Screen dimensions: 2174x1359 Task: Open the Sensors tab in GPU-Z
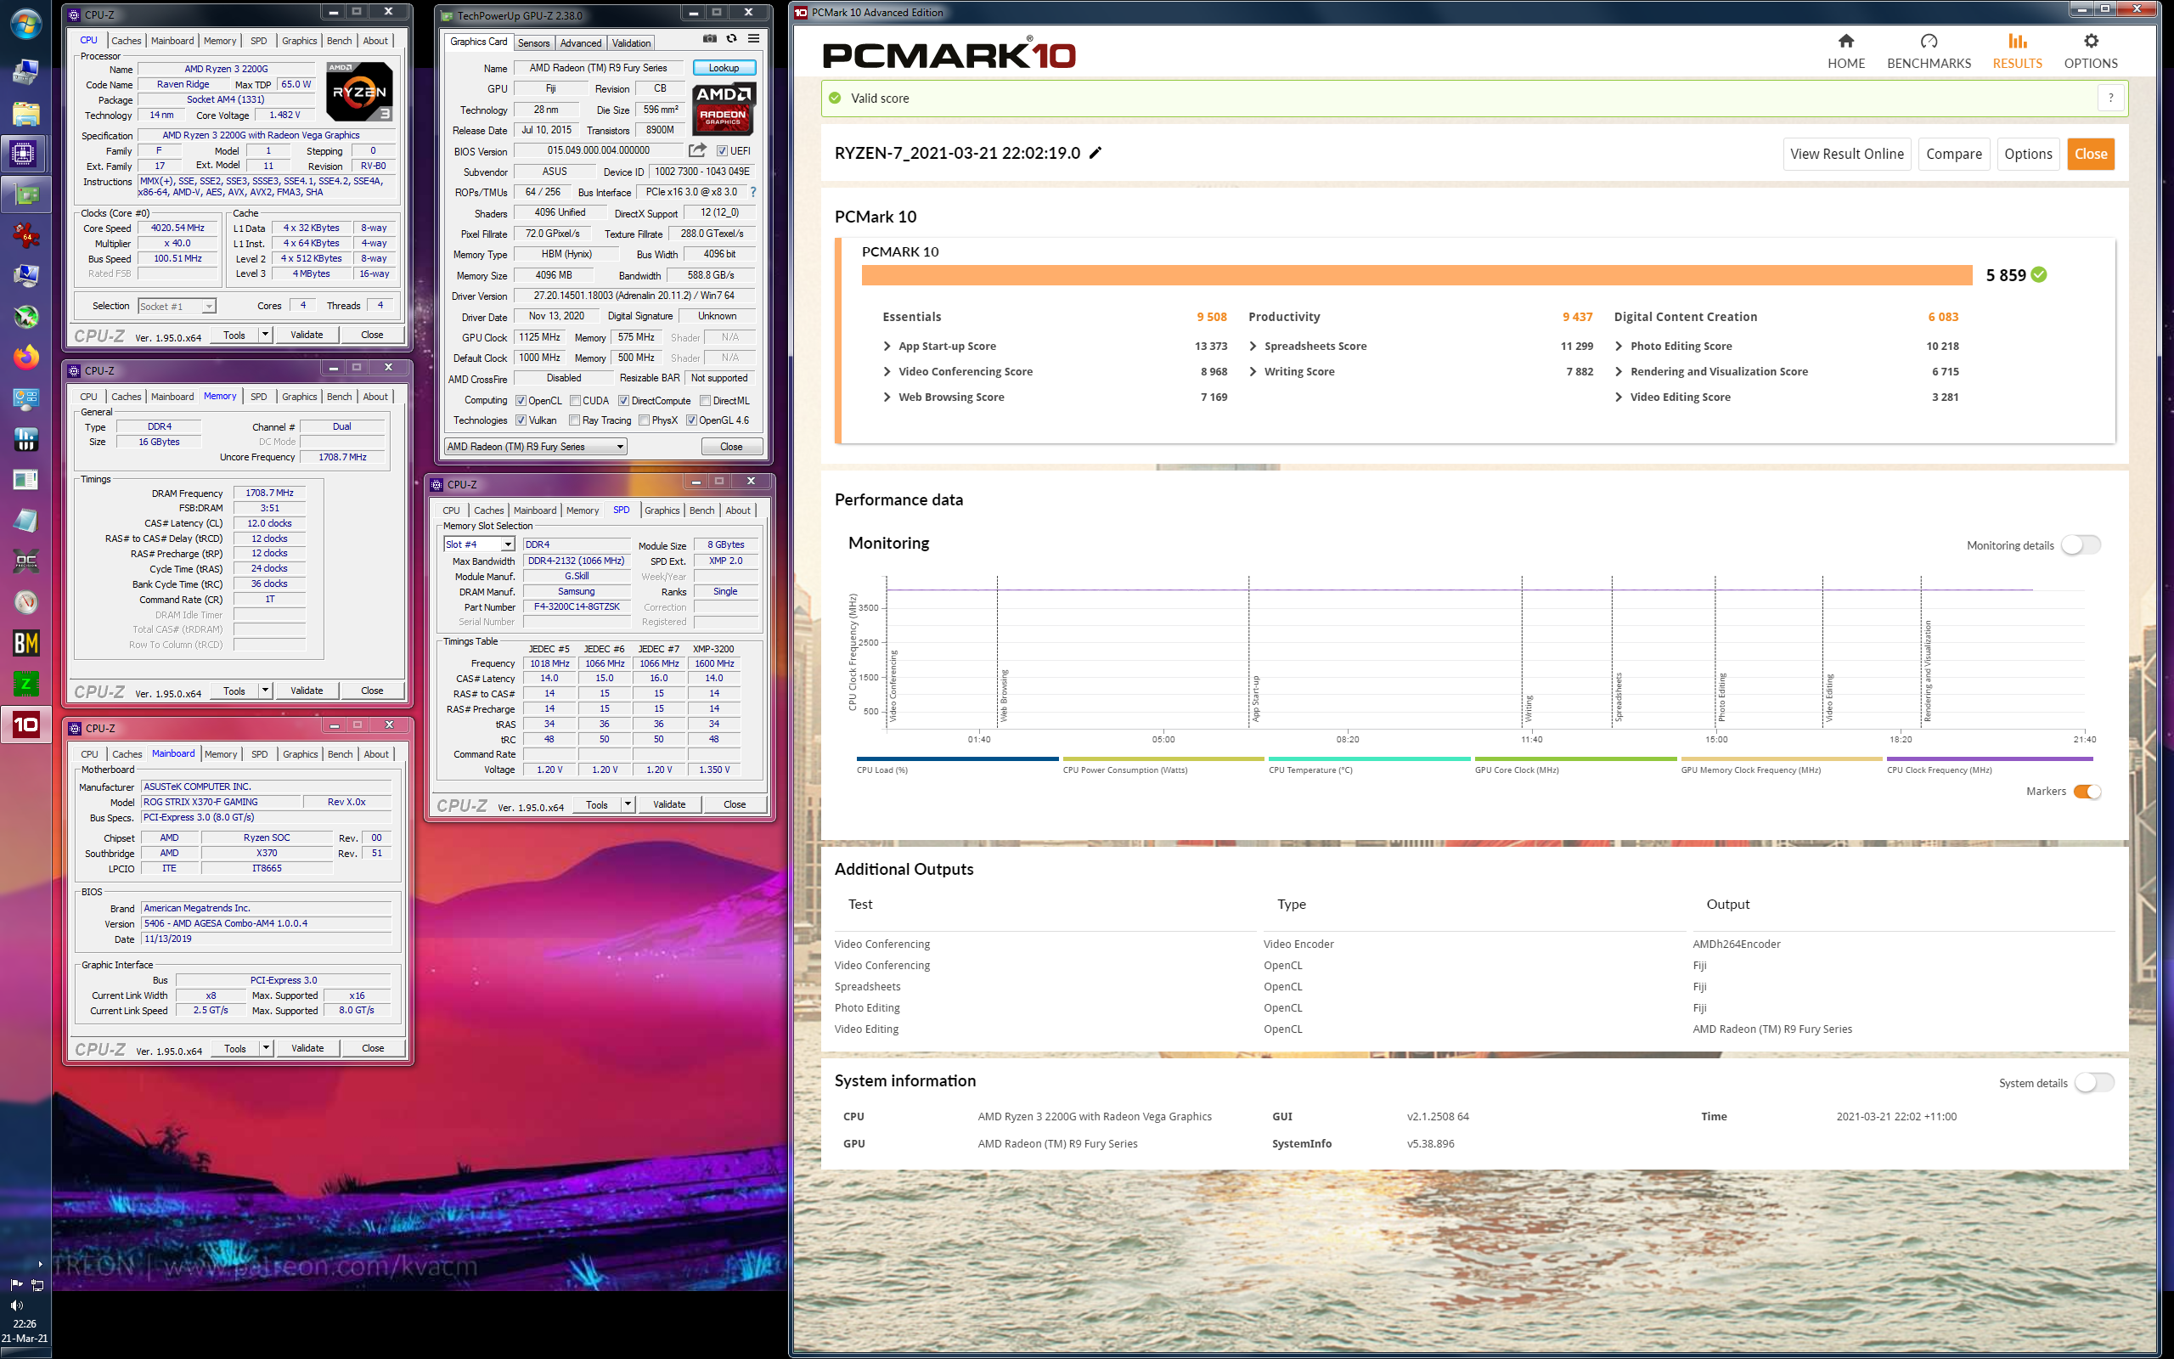[x=533, y=43]
